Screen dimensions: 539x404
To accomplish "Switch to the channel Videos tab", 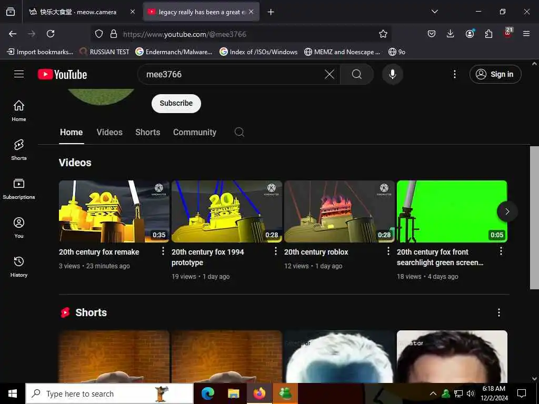I will [109, 132].
